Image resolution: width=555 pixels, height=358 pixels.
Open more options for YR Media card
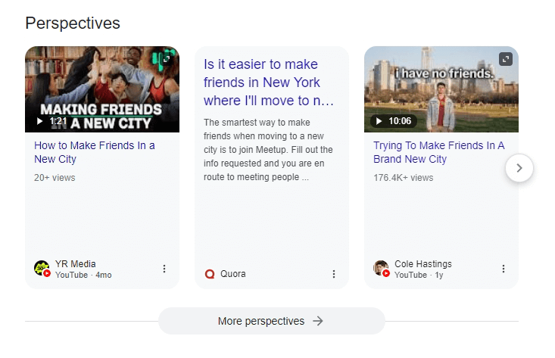[164, 269]
